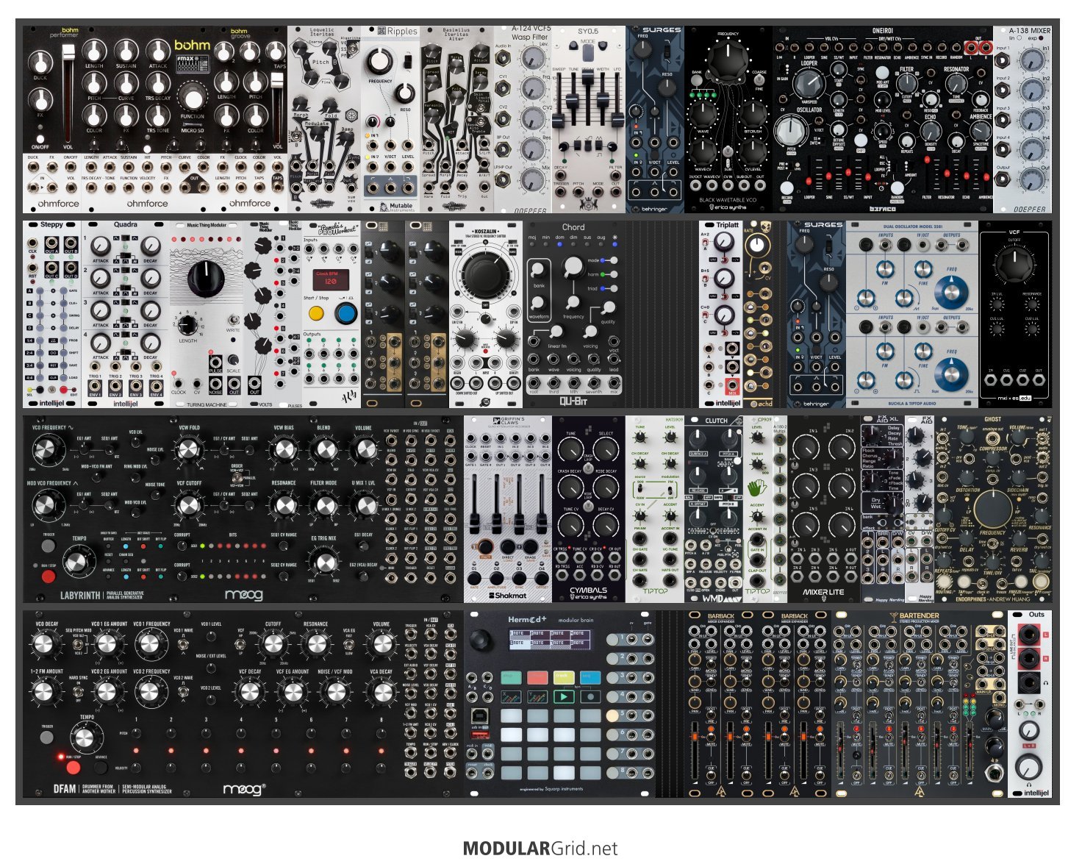Click the VCF CUTOFF knob on Labyrinth
Image resolution: width=1082 pixels, height=864 pixels.
click(189, 505)
